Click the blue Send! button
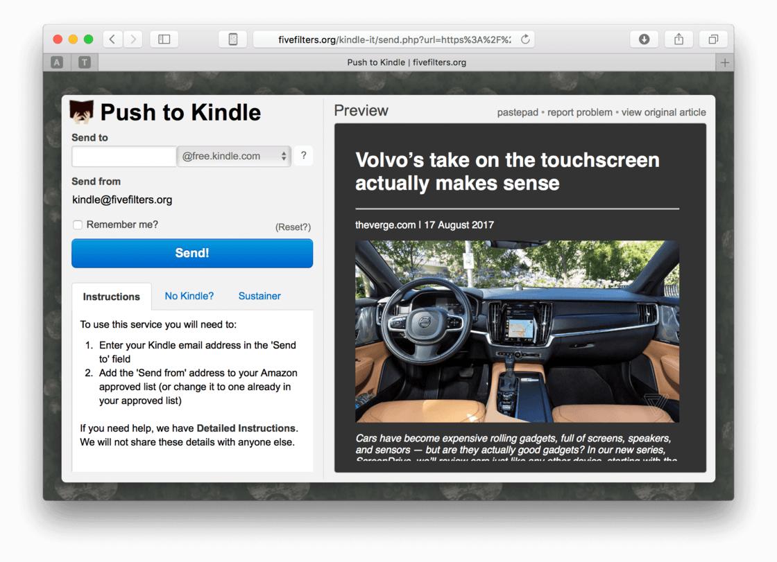This screenshot has height=562, width=777. [192, 253]
